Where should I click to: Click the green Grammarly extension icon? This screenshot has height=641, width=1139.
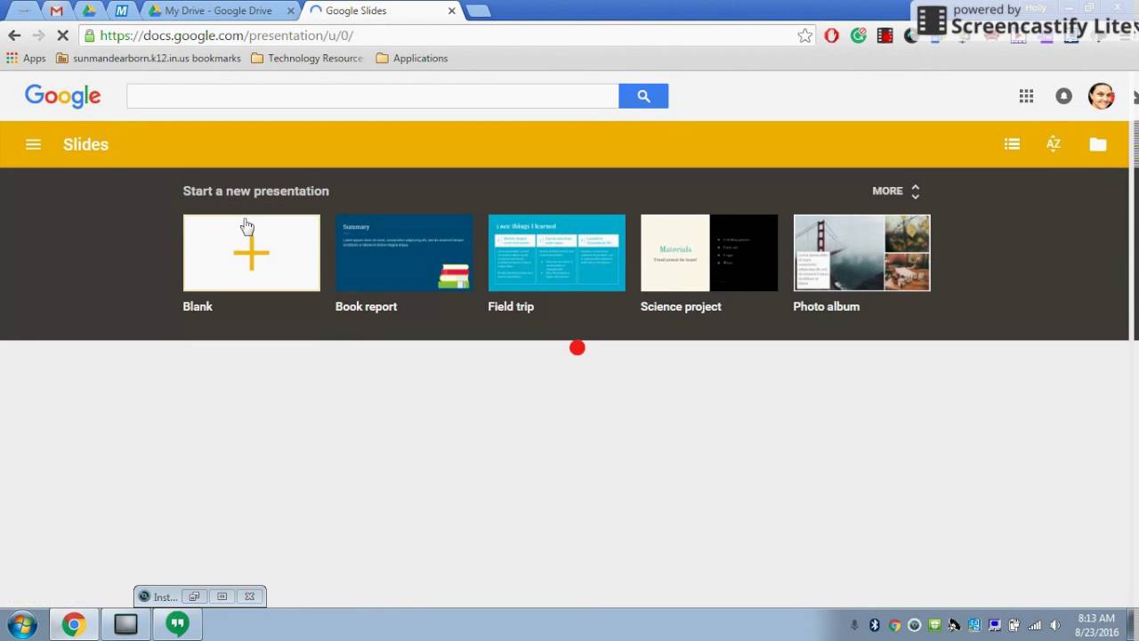(x=858, y=36)
